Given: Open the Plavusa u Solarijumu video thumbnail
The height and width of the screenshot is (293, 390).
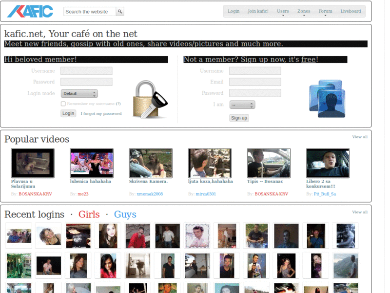Looking at the screenshot, I should click(33, 163).
